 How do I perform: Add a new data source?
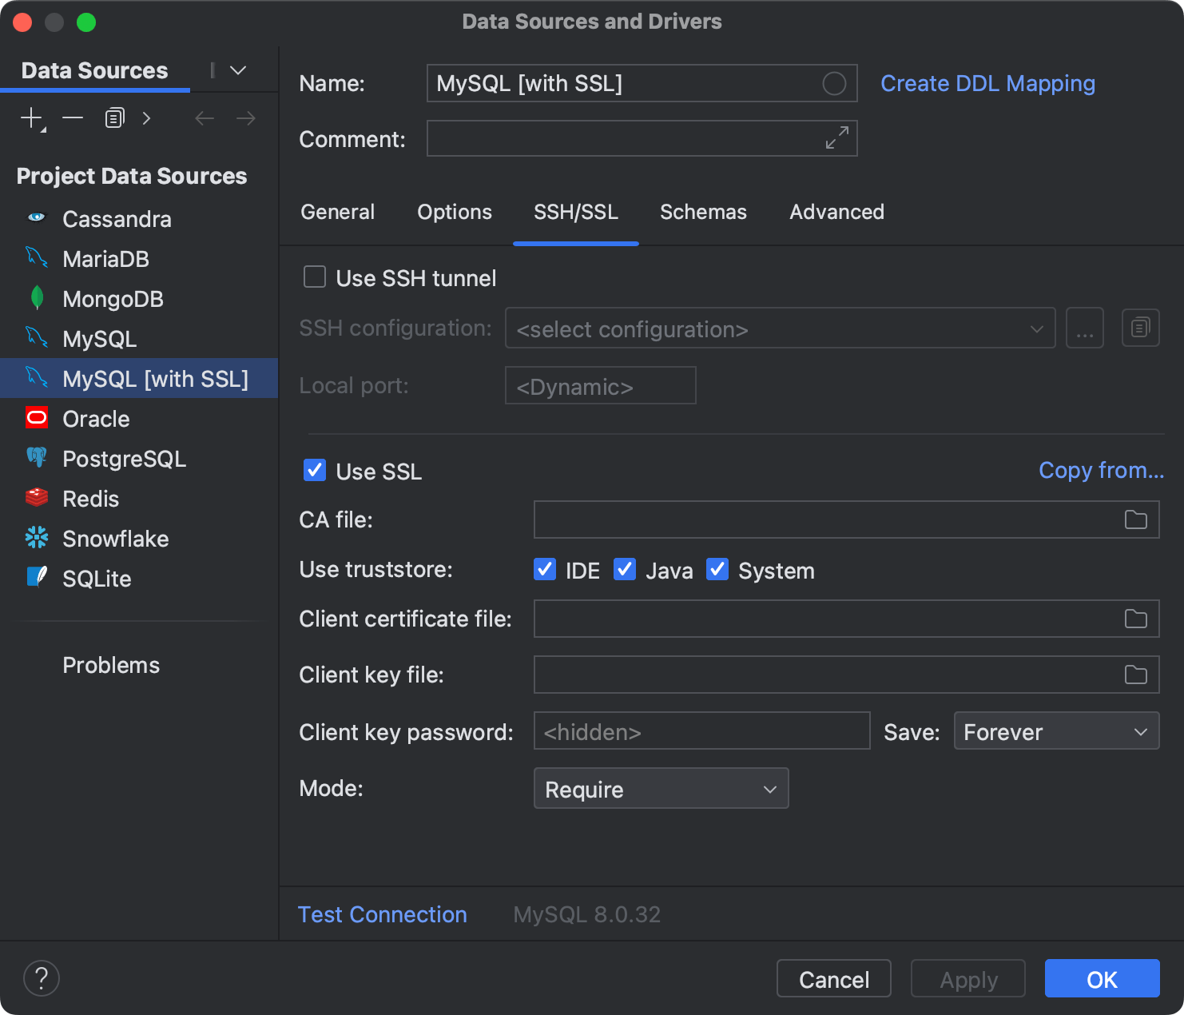(30, 117)
